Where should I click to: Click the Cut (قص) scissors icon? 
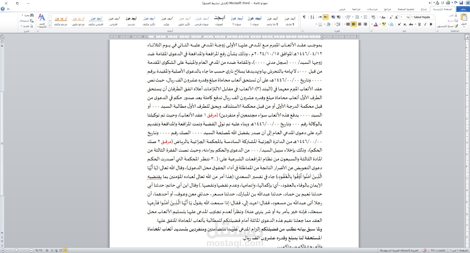[456, 15]
